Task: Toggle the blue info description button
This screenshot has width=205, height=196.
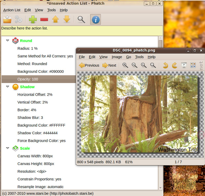Action: (x=95, y=20)
